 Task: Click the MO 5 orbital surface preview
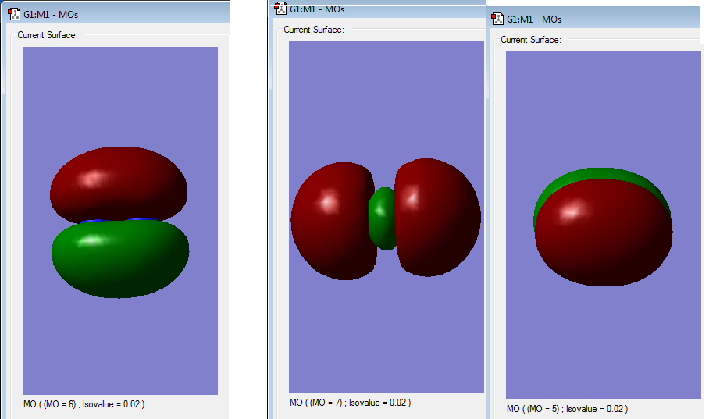[604, 225]
